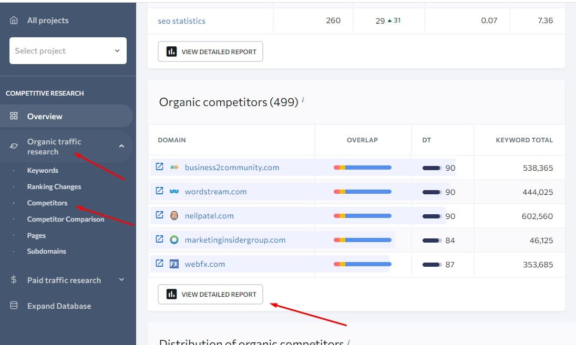Select Competitors in the sidebar

[x=47, y=203]
